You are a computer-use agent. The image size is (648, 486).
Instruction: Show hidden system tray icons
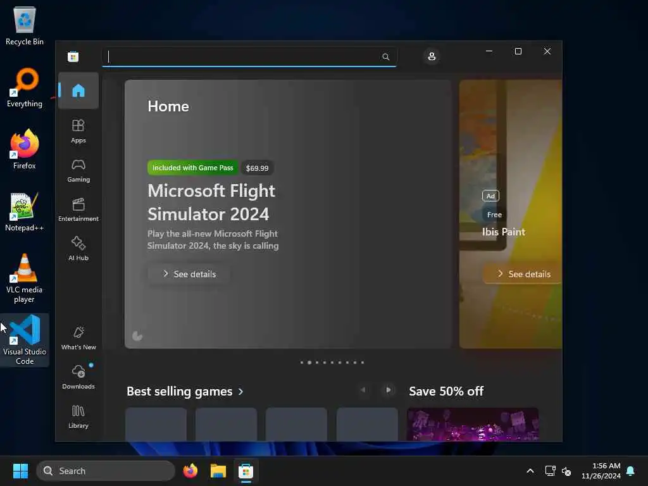530,471
